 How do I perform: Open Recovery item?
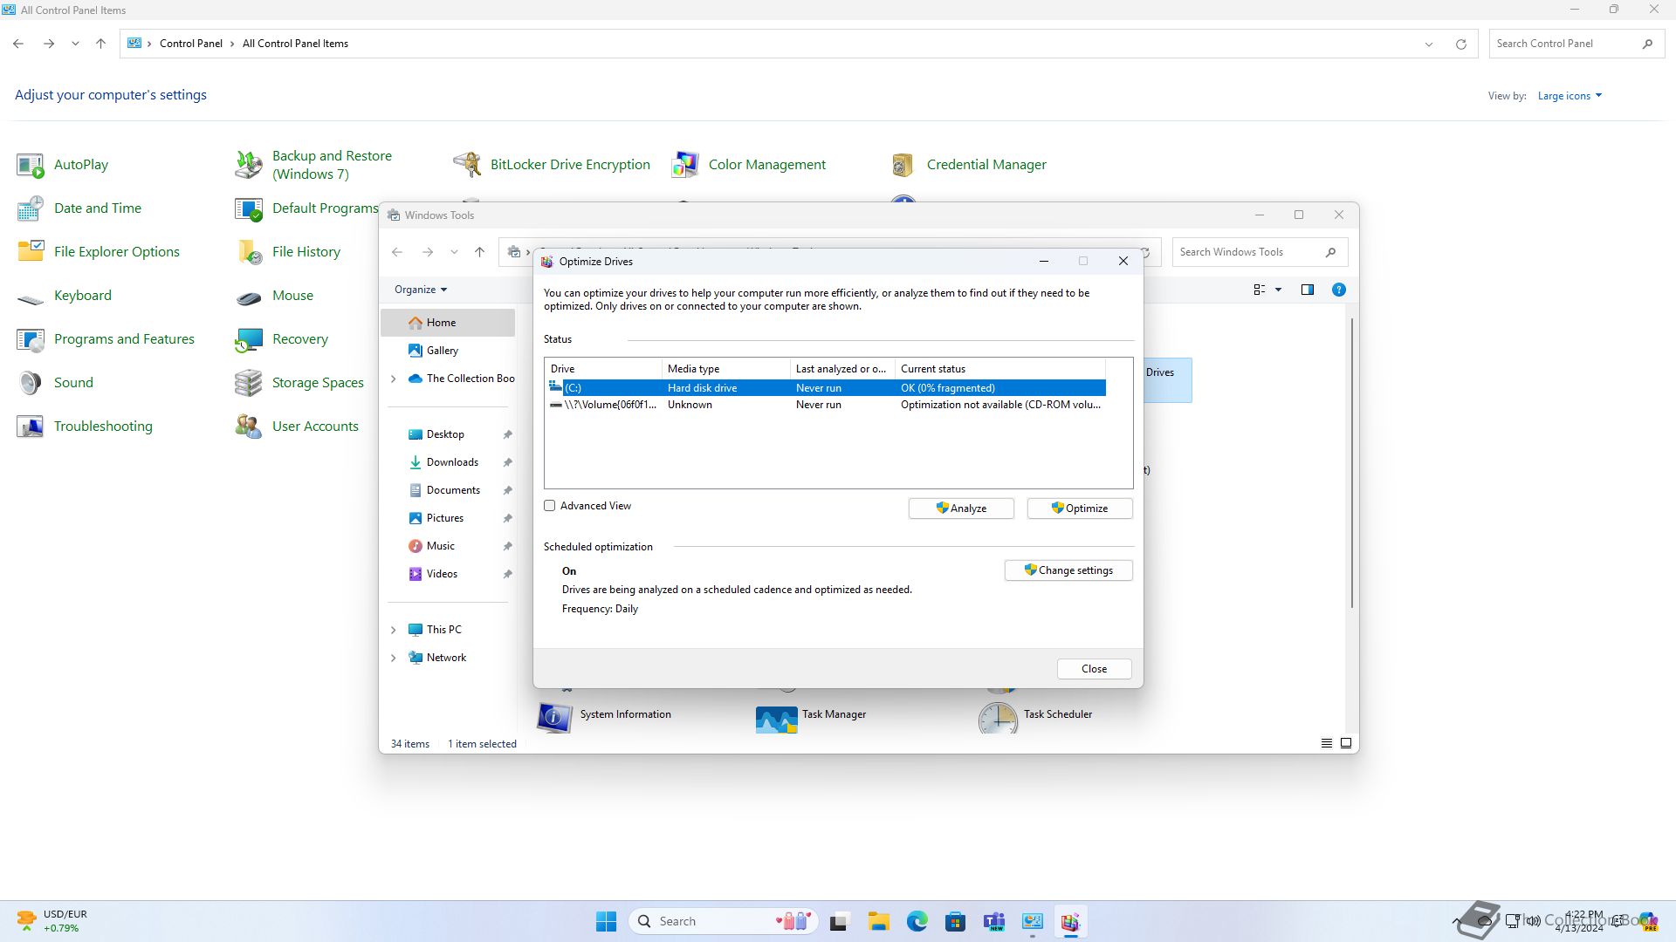click(x=282, y=338)
